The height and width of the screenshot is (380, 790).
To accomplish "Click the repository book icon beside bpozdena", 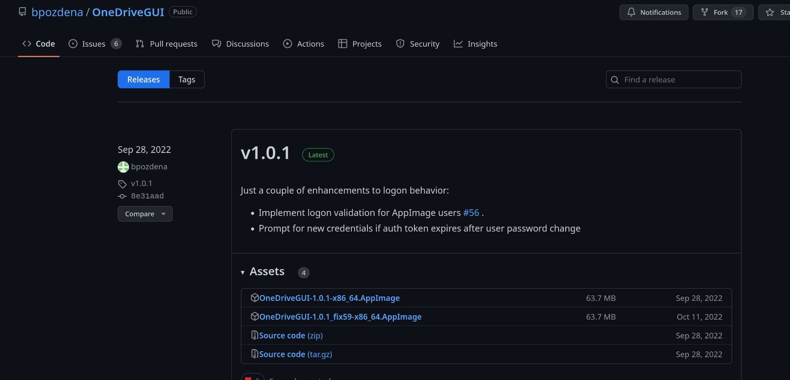I will [x=22, y=12].
